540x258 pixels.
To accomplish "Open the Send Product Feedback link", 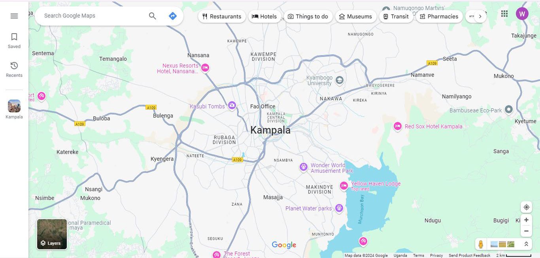I will pyautogui.click(x=470, y=255).
